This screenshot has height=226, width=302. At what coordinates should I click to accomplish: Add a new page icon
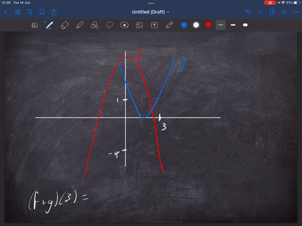272,12
